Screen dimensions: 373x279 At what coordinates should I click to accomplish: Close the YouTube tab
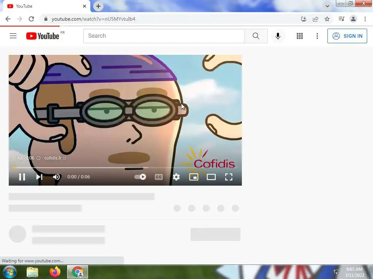point(85,6)
